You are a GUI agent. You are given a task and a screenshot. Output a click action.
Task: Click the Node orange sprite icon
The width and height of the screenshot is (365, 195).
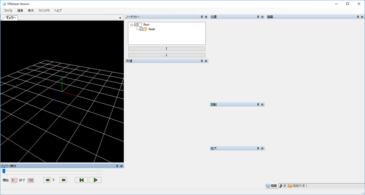pos(145,29)
